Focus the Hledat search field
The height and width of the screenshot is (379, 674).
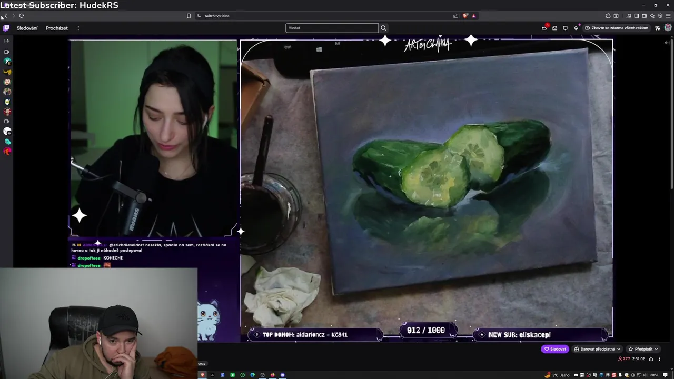(332, 28)
